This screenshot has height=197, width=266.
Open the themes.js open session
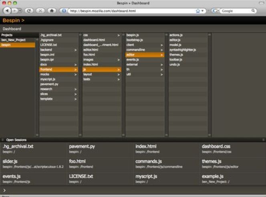point(233,164)
